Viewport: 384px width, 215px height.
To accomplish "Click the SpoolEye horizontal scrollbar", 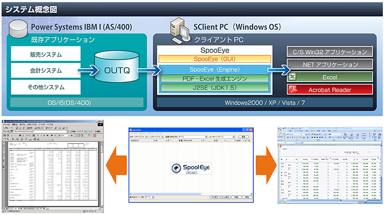I will pos(191,194).
